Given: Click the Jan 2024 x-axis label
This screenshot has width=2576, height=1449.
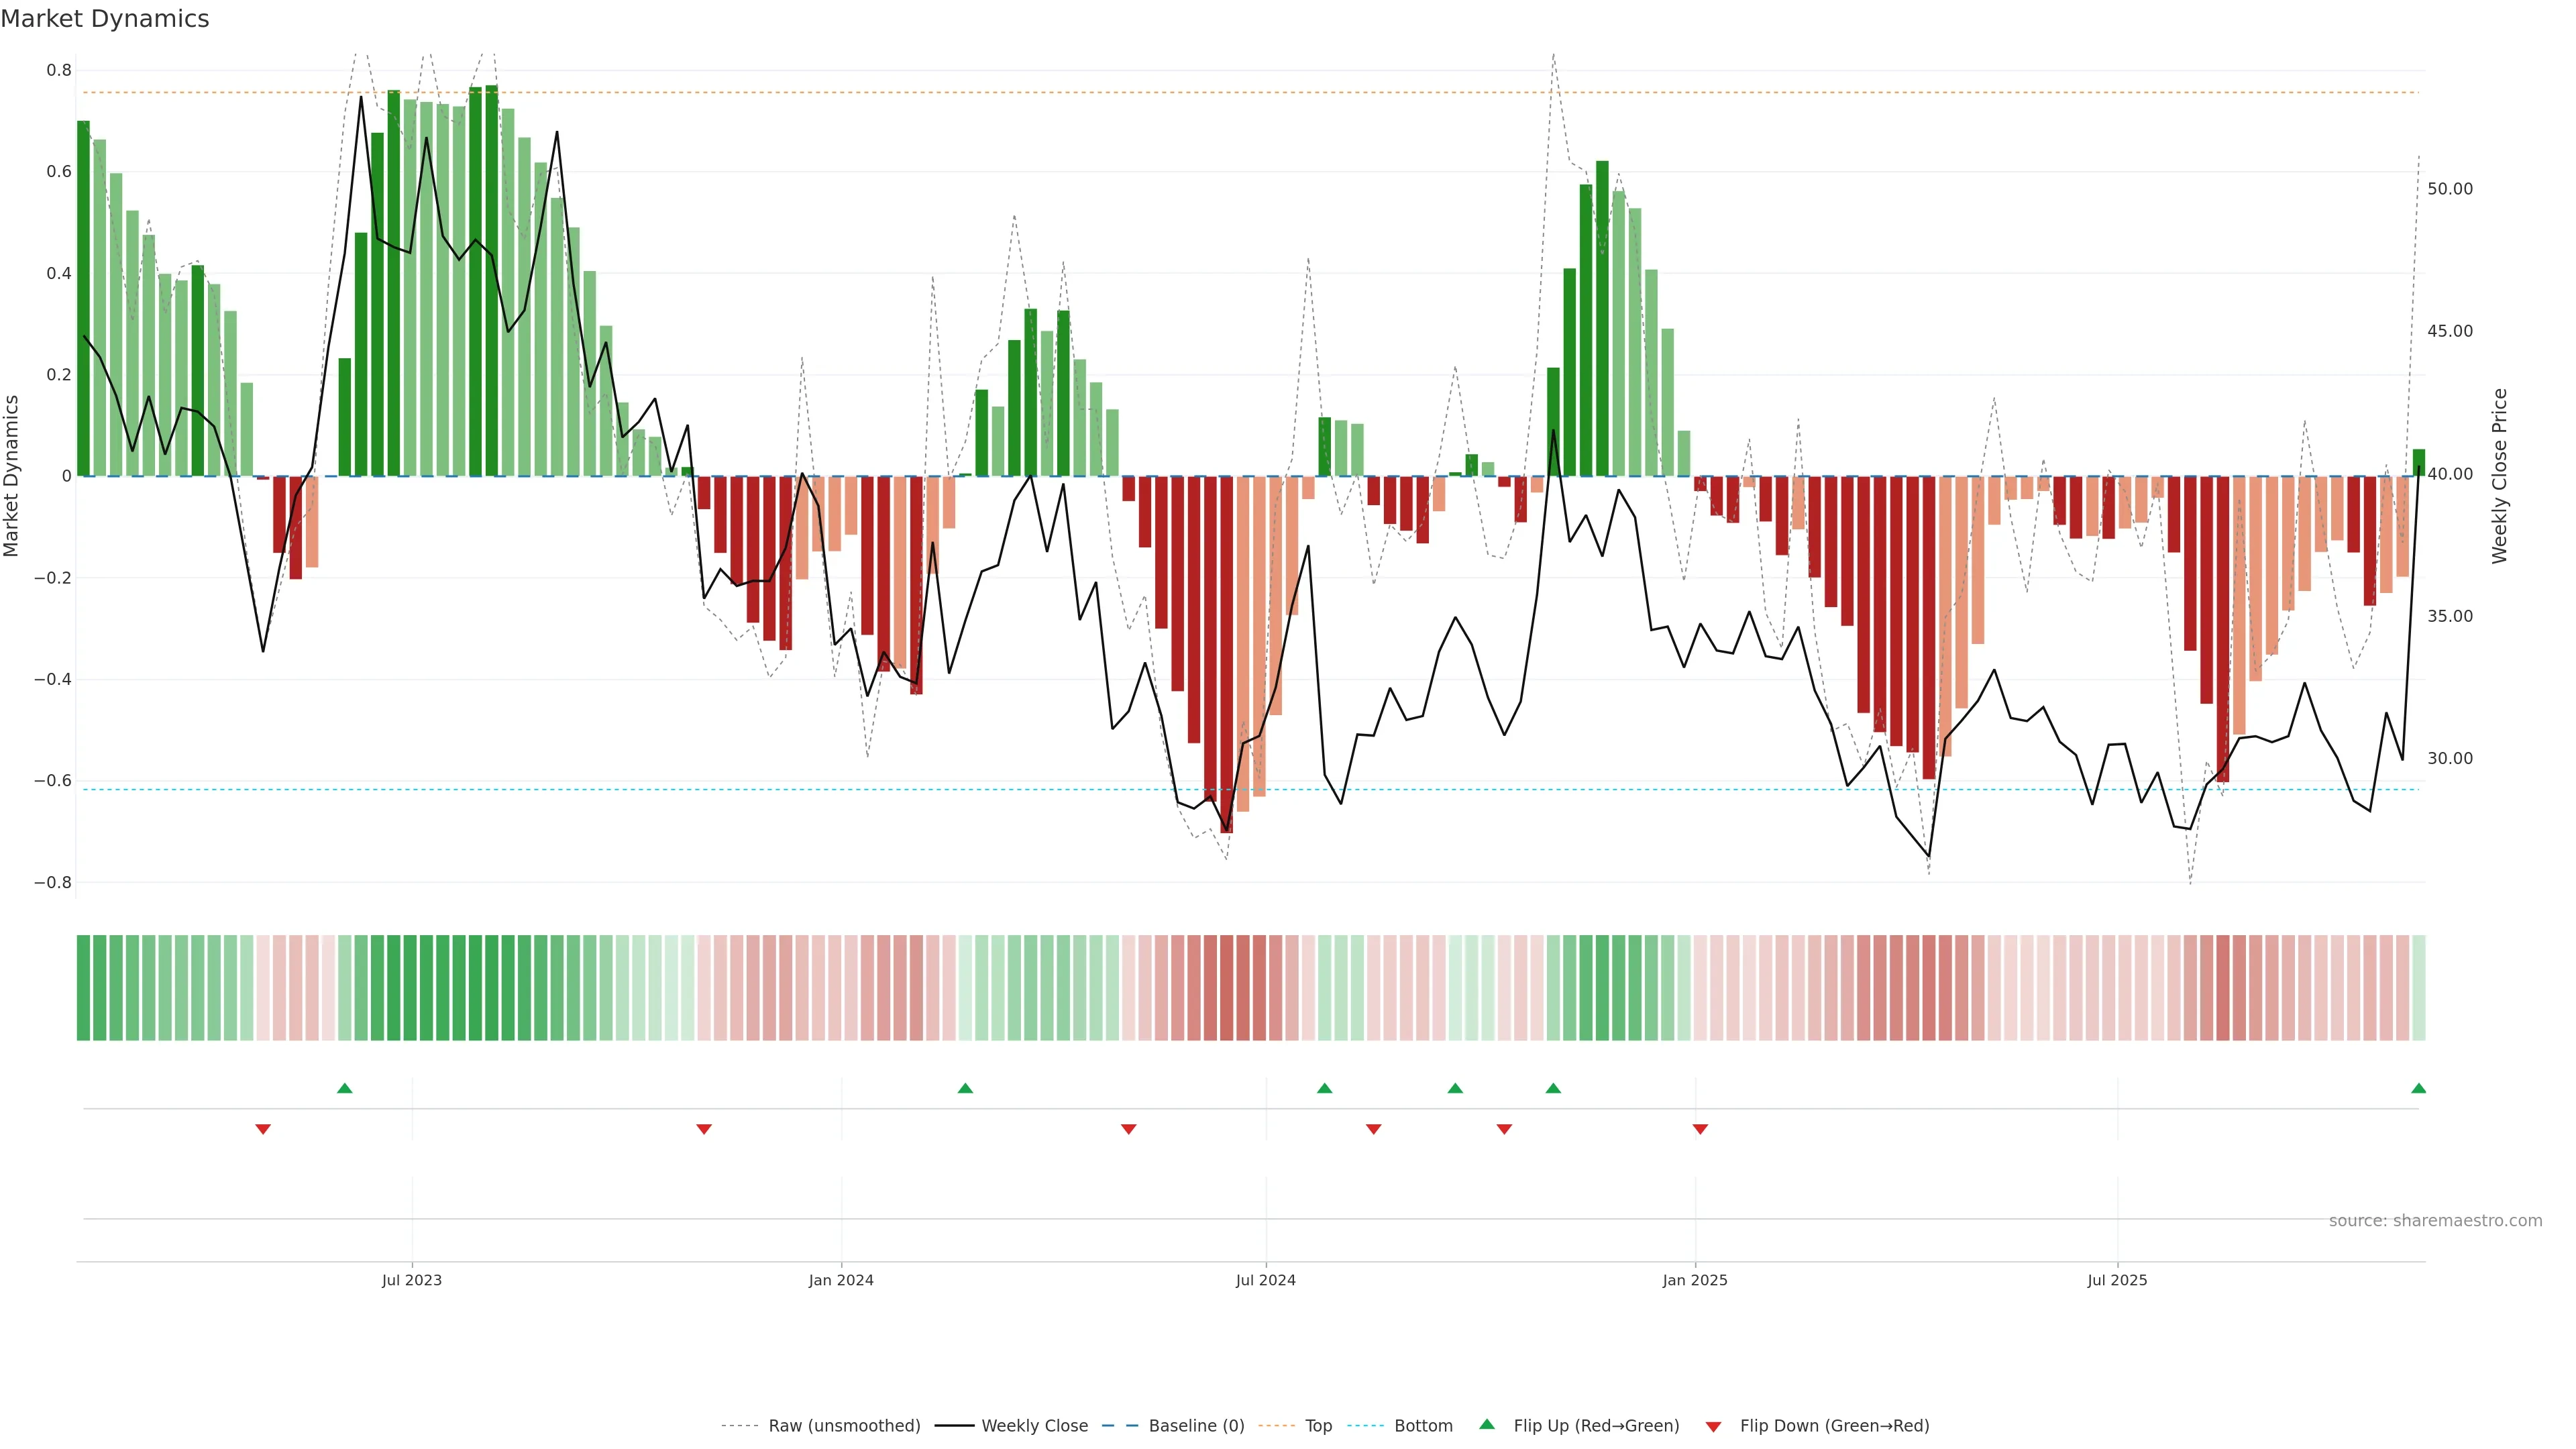Looking at the screenshot, I should pyautogui.click(x=841, y=1280).
